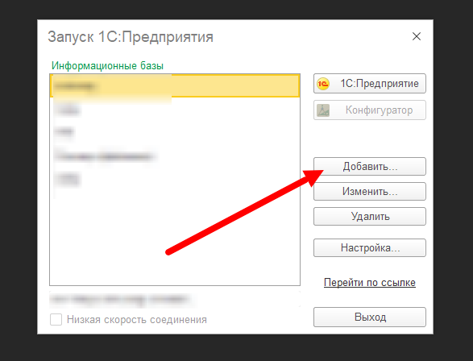Click the Низкая скорость соединения label text

[x=137, y=320]
